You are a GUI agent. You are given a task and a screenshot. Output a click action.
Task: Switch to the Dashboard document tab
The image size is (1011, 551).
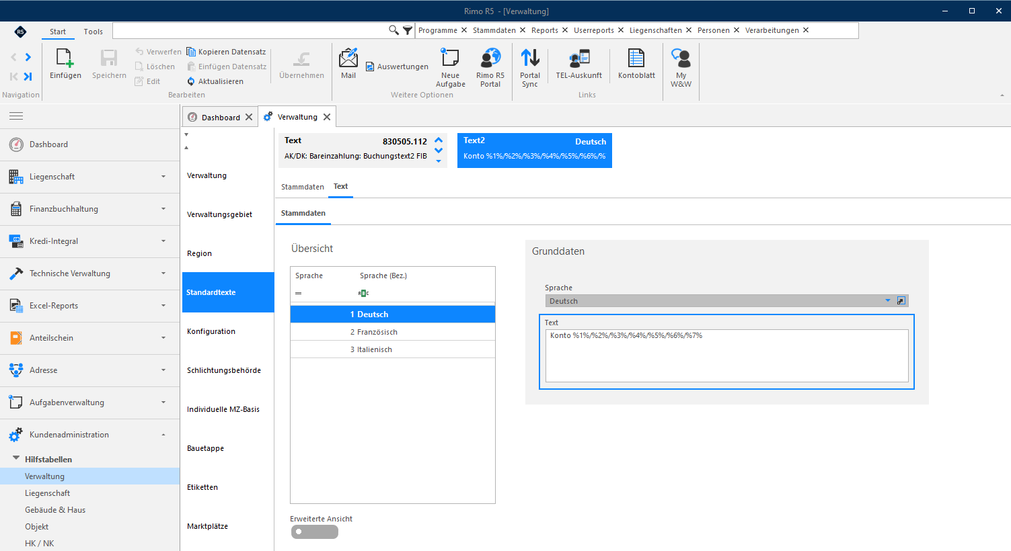click(221, 118)
